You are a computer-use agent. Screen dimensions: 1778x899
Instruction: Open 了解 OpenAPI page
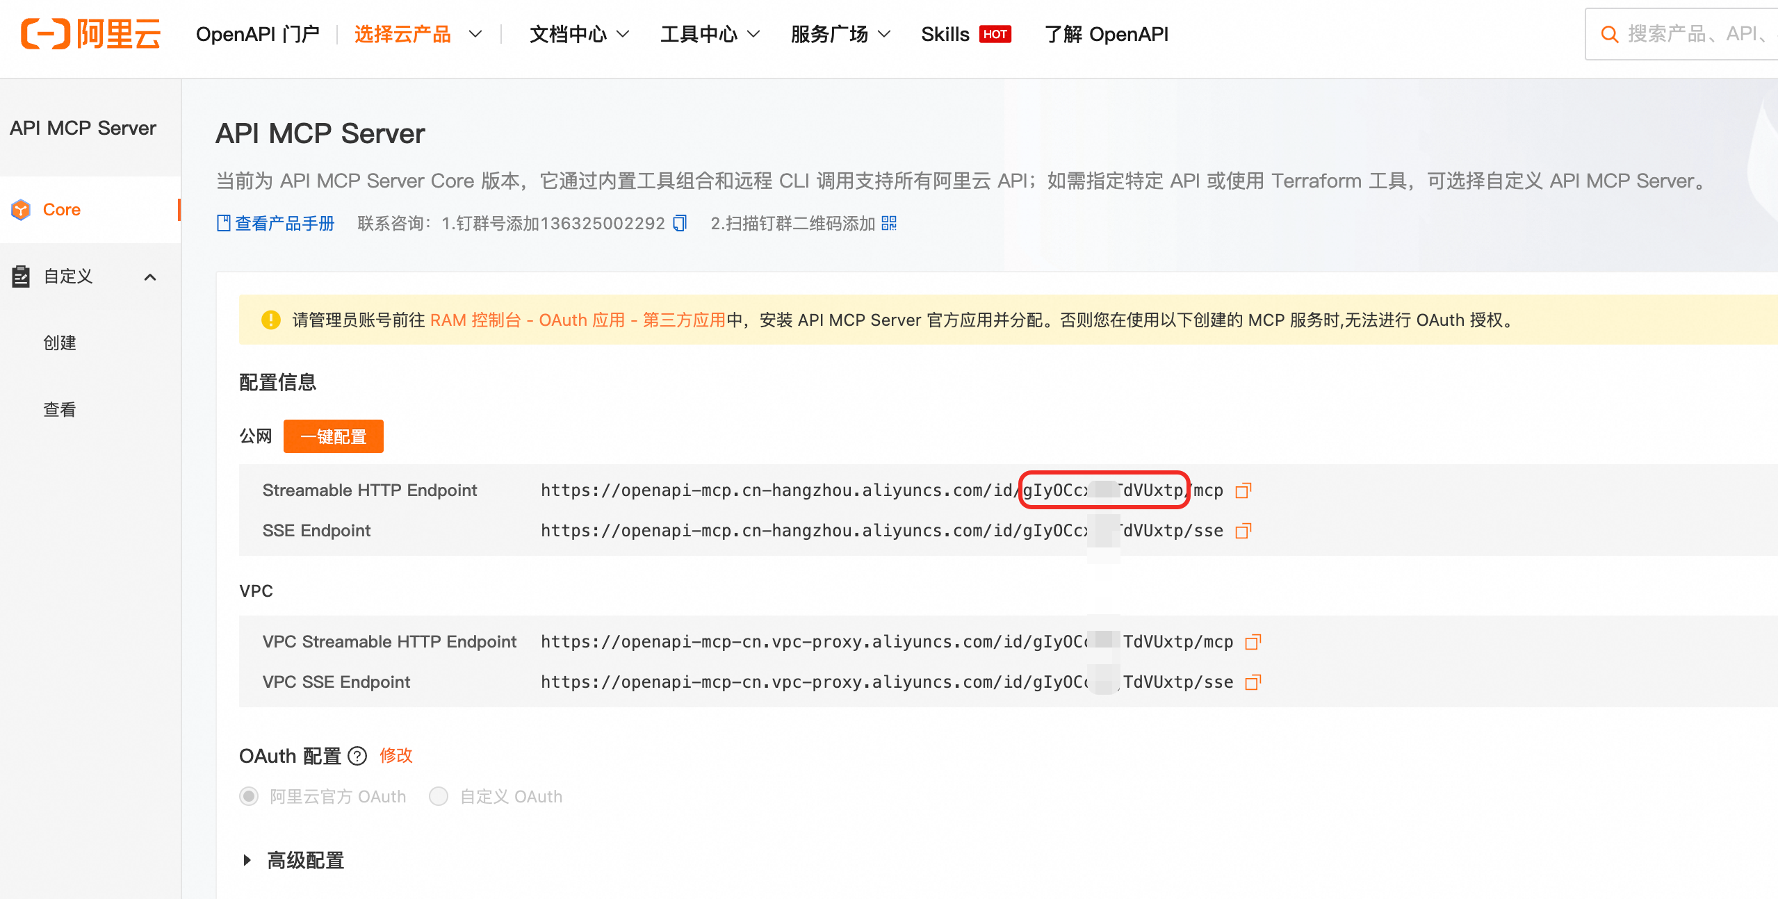click(x=1107, y=34)
